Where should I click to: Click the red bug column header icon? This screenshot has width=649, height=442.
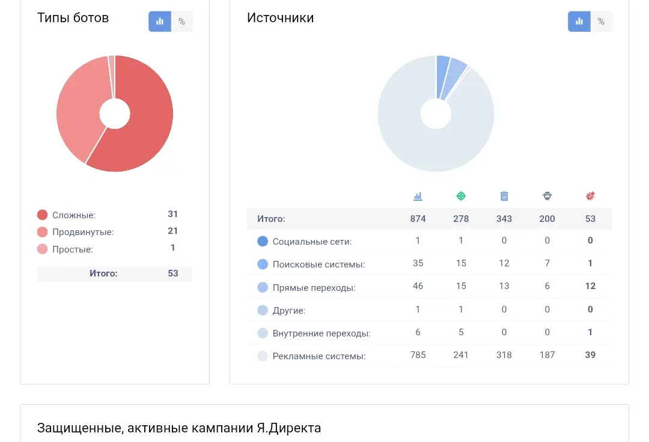(x=590, y=196)
